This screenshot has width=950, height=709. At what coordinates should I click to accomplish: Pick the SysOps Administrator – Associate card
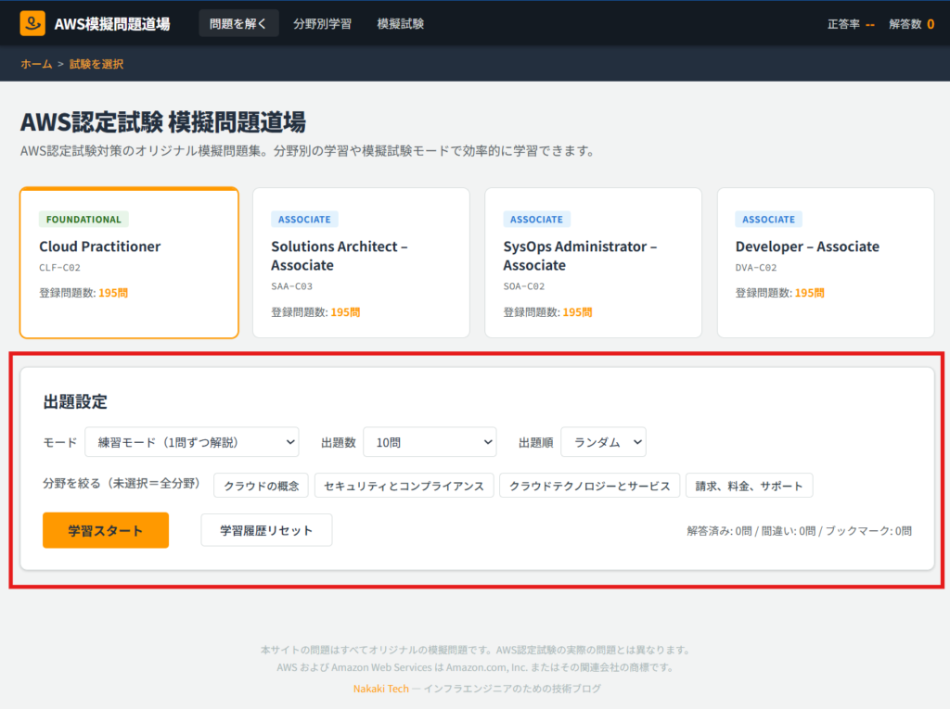coord(593,262)
